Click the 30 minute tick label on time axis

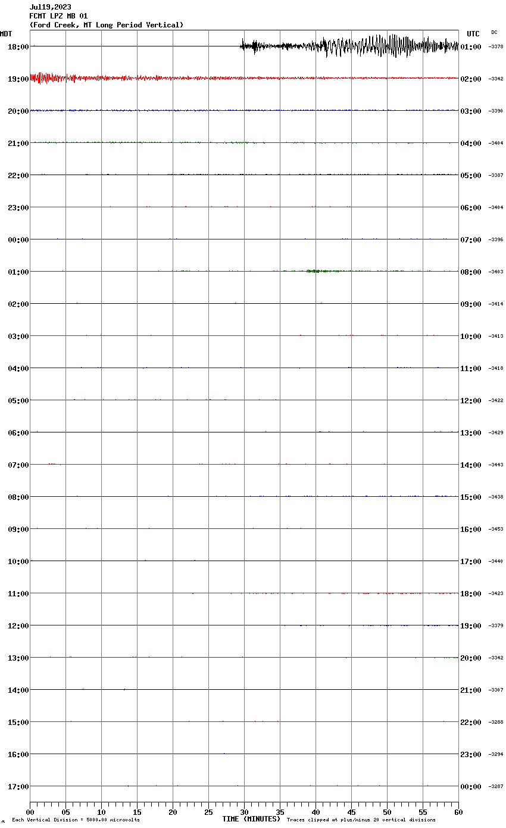pyautogui.click(x=244, y=812)
